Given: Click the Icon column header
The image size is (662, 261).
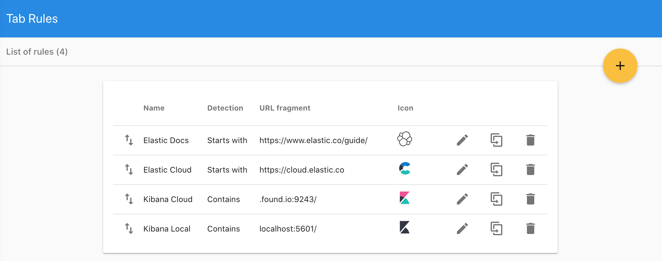Looking at the screenshot, I should (405, 108).
